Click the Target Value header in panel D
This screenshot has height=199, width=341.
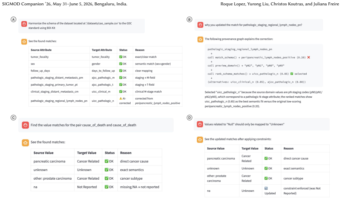point(250,148)
